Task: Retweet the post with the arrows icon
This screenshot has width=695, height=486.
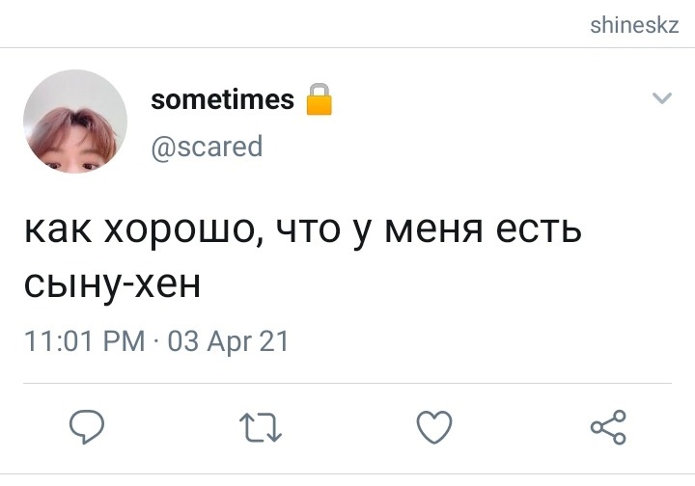Action: (261, 427)
